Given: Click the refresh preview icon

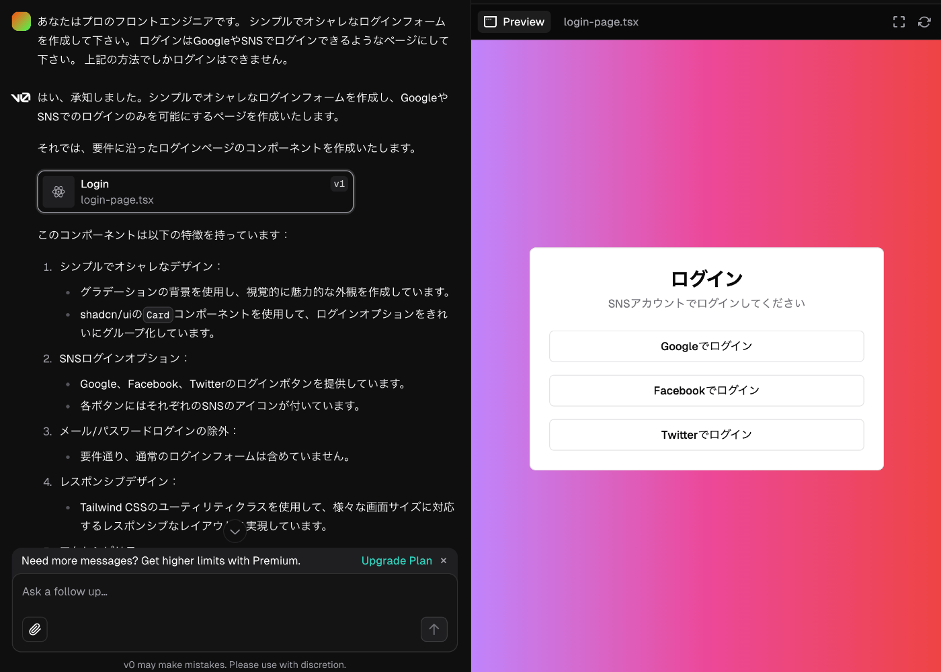Looking at the screenshot, I should (924, 22).
